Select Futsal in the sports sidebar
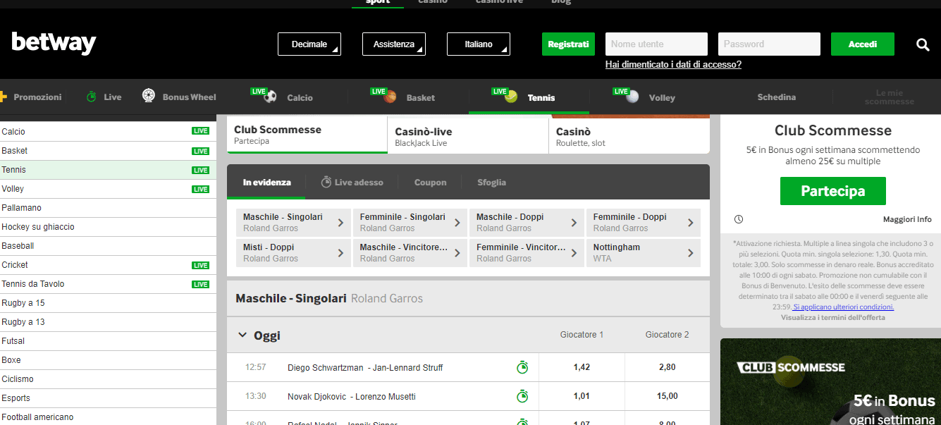The image size is (941, 425). click(x=108, y=341)
